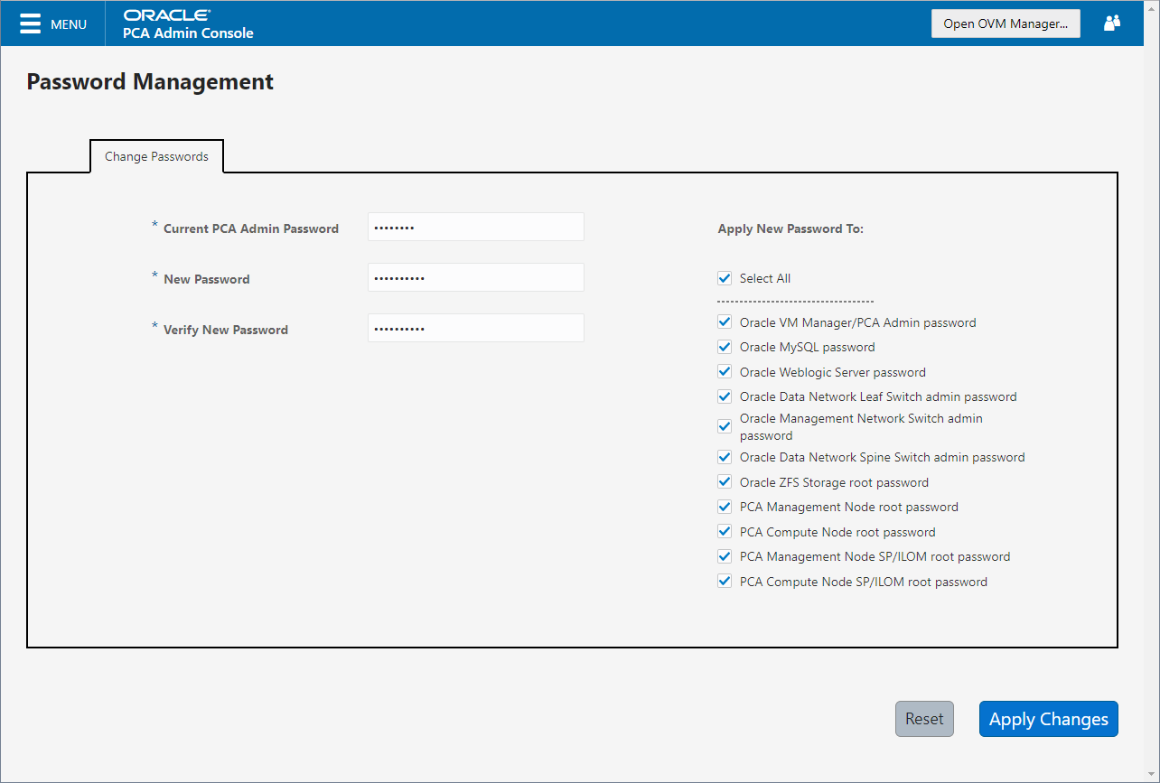Image resolution: width=1160 pixels, height=783 pixels.
Task: Click Apply Changes to submit
Action: [x=1048, y=719]
